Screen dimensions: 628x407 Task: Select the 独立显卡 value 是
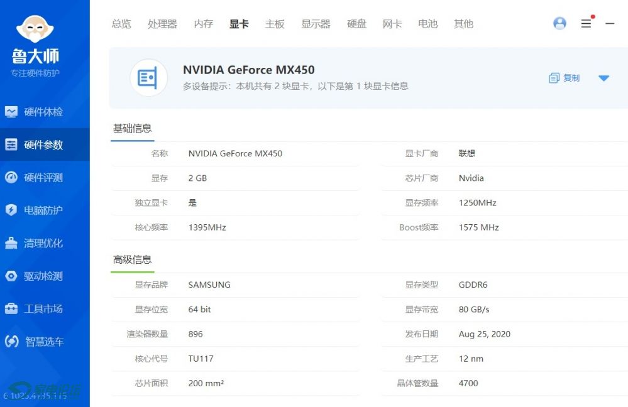(192, 202)
